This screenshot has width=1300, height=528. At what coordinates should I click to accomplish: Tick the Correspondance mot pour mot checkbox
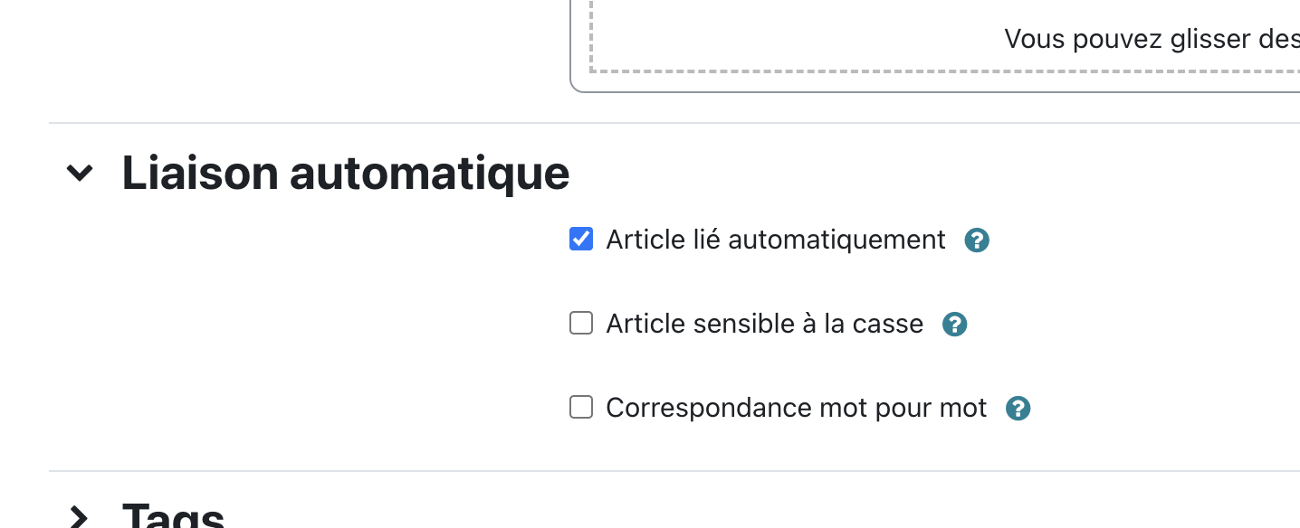click(581, 407)
